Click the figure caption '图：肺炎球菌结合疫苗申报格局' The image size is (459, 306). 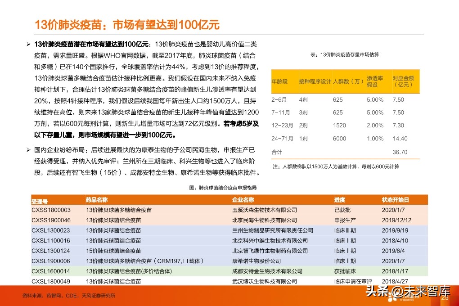coord(223,188)
